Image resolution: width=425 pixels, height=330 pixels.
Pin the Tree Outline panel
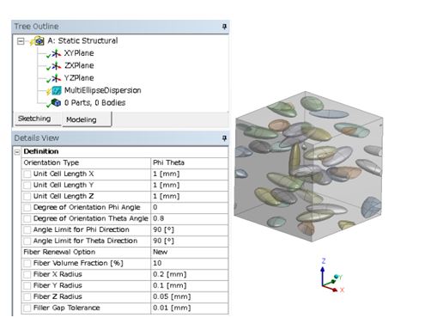[x=224, y=27]
